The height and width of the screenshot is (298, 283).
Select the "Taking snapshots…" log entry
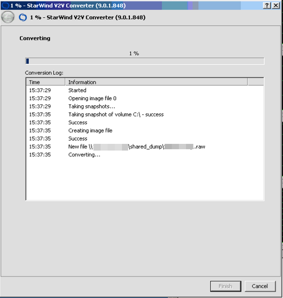91,106
